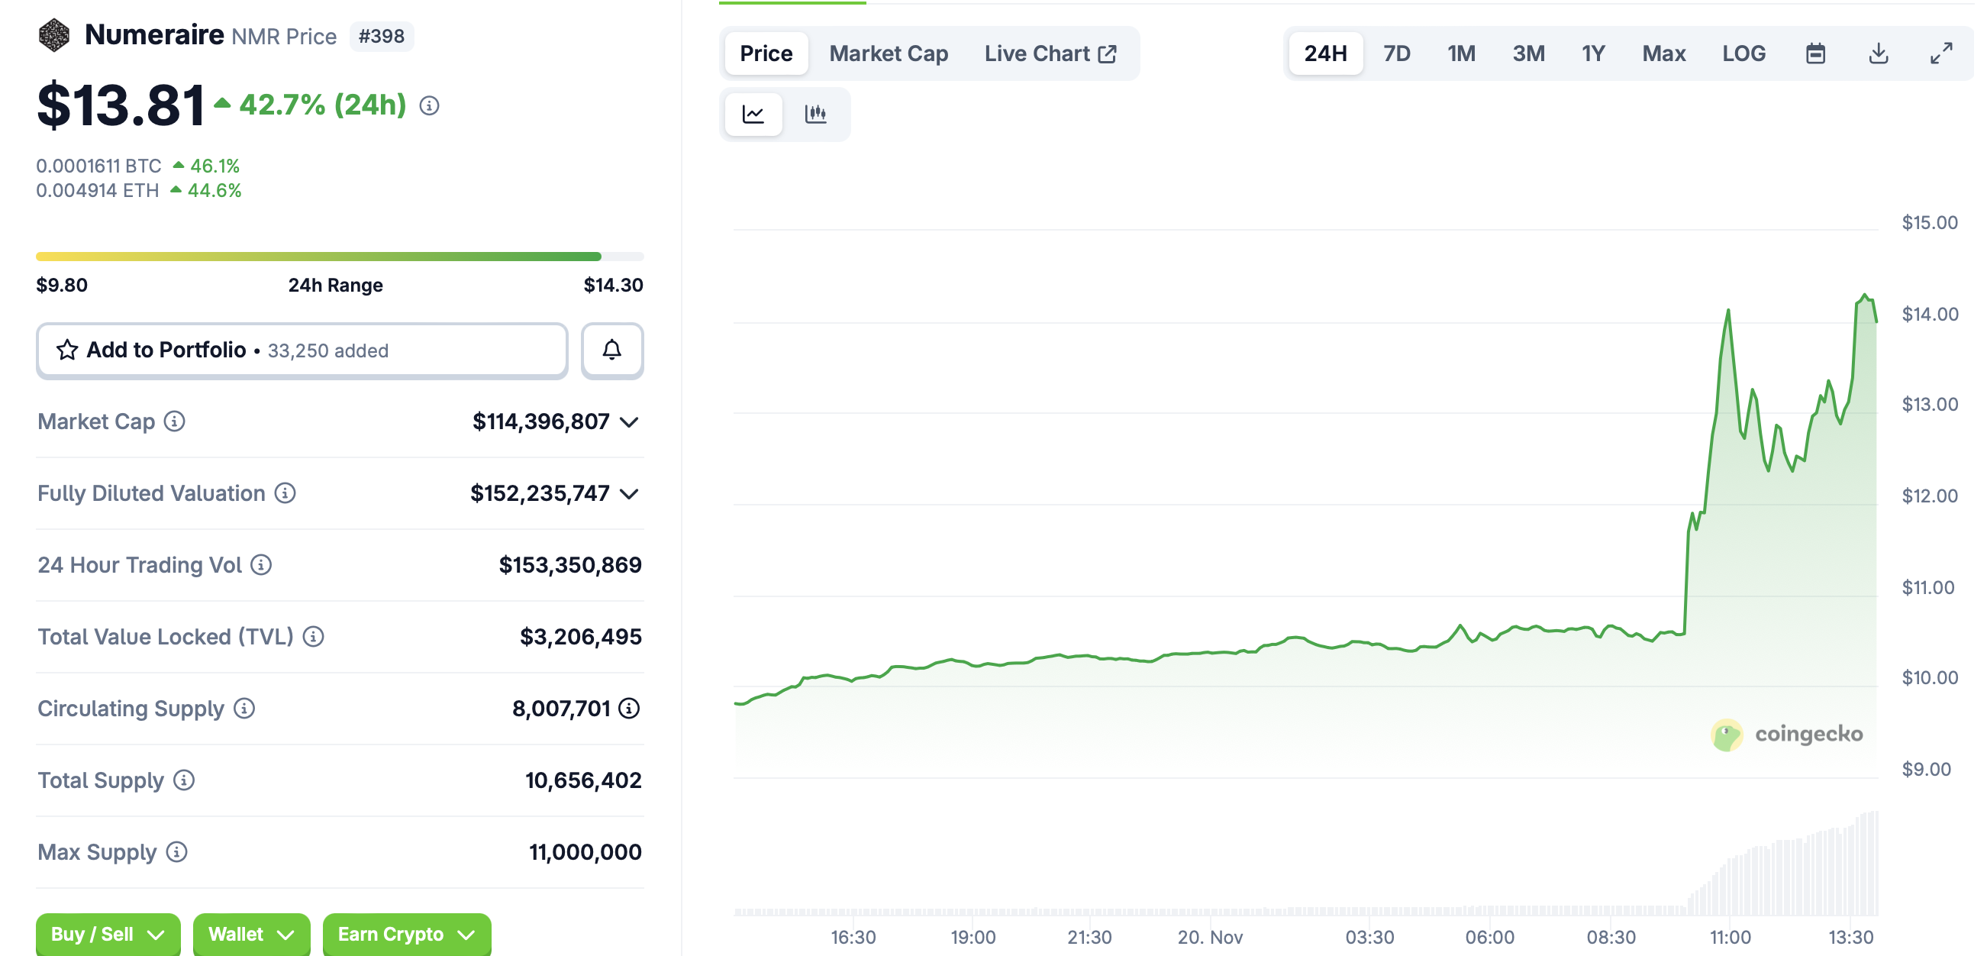Toggle the LOG scale option
The width and height of the screenshot is (1987, 956).
(1743, 53)
